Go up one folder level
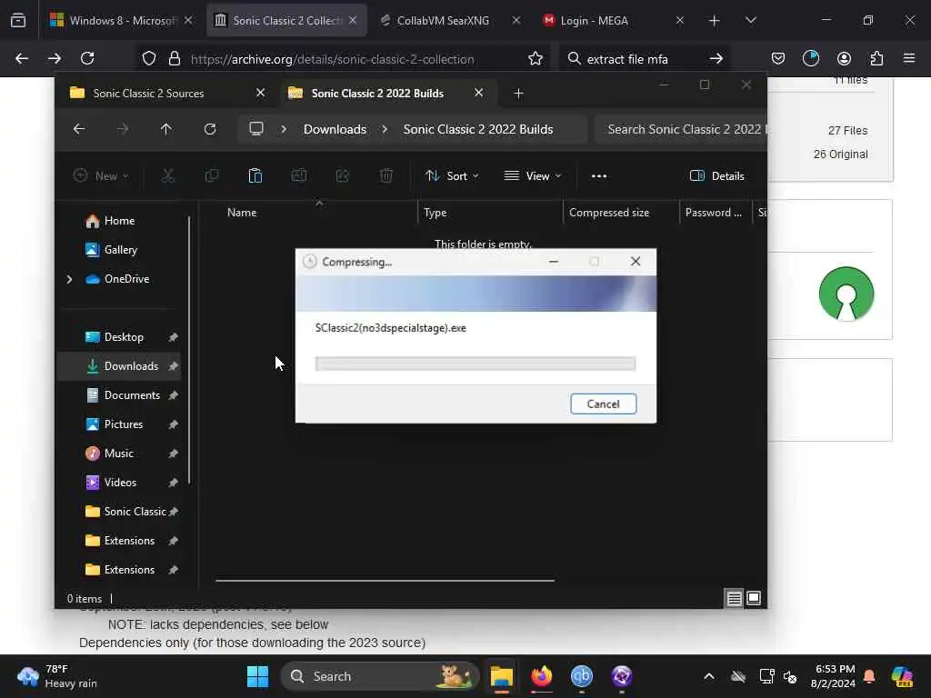 click(166, 129)
